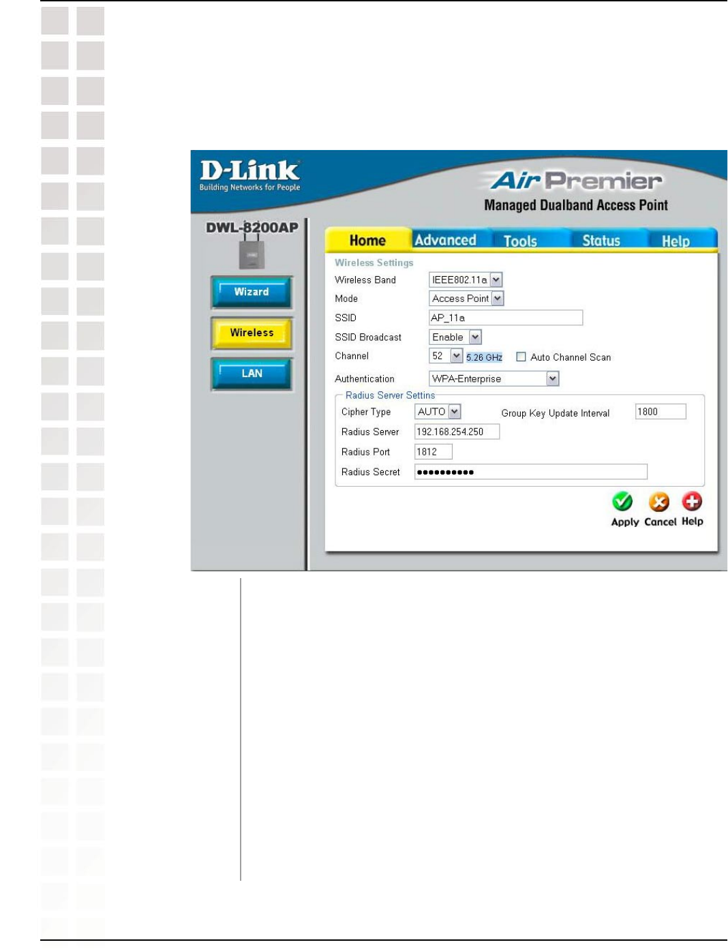Open the Authentication WPA-Enterprise dropdown

coord(494,378)
